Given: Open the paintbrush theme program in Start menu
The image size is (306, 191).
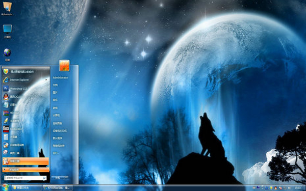Looking at the screenshot, I should 25,121.
